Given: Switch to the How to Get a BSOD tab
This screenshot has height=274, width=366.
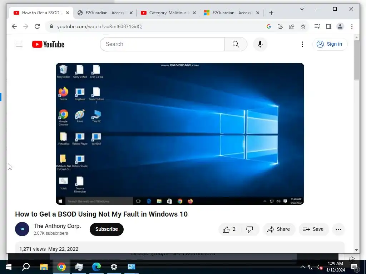Looking at the screenshot, I should (x=41, y=13).
